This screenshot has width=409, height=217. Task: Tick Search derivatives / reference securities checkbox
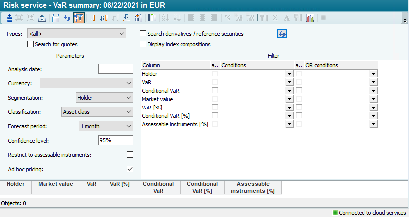point(143,34)
